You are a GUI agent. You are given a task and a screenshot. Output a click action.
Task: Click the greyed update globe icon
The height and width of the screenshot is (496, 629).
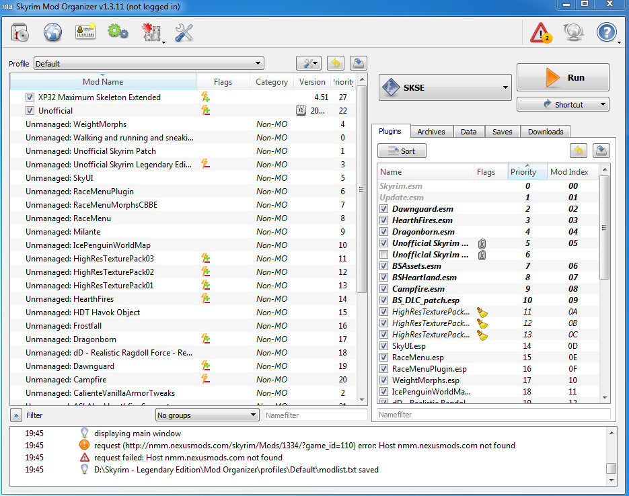point(573,32)
